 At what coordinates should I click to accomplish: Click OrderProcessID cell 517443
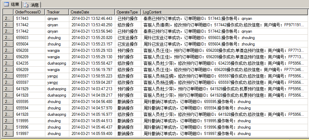[29, 19]
